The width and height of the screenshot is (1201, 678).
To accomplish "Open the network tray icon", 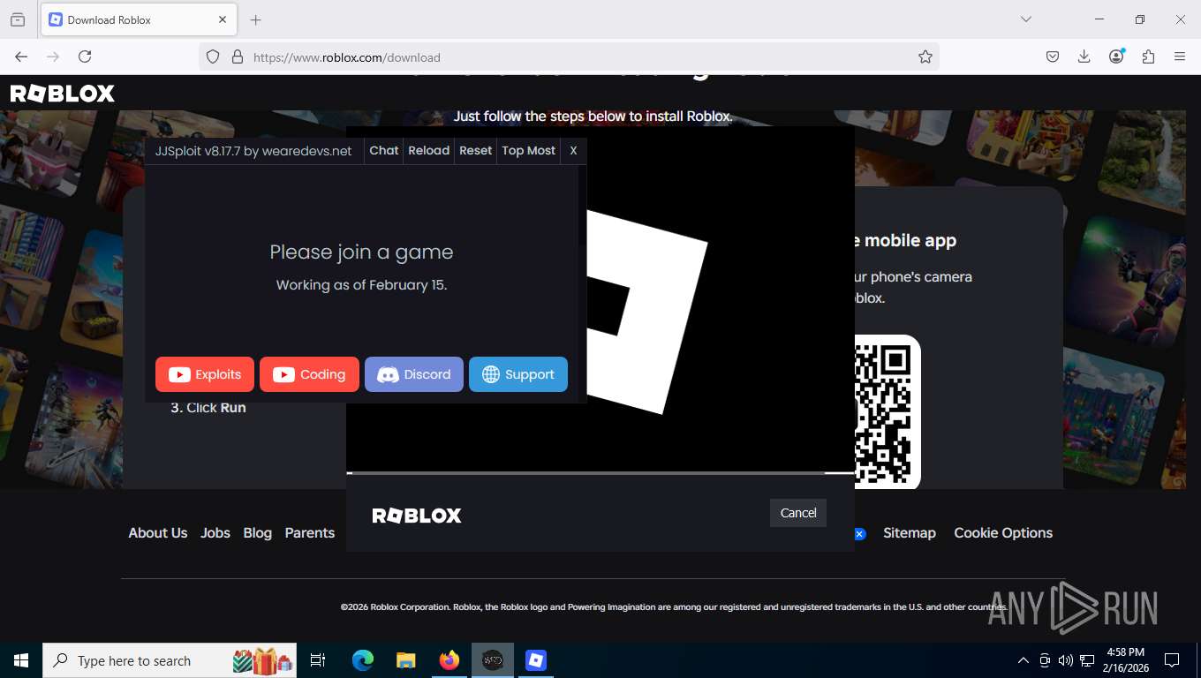I will coord(1087,660).
